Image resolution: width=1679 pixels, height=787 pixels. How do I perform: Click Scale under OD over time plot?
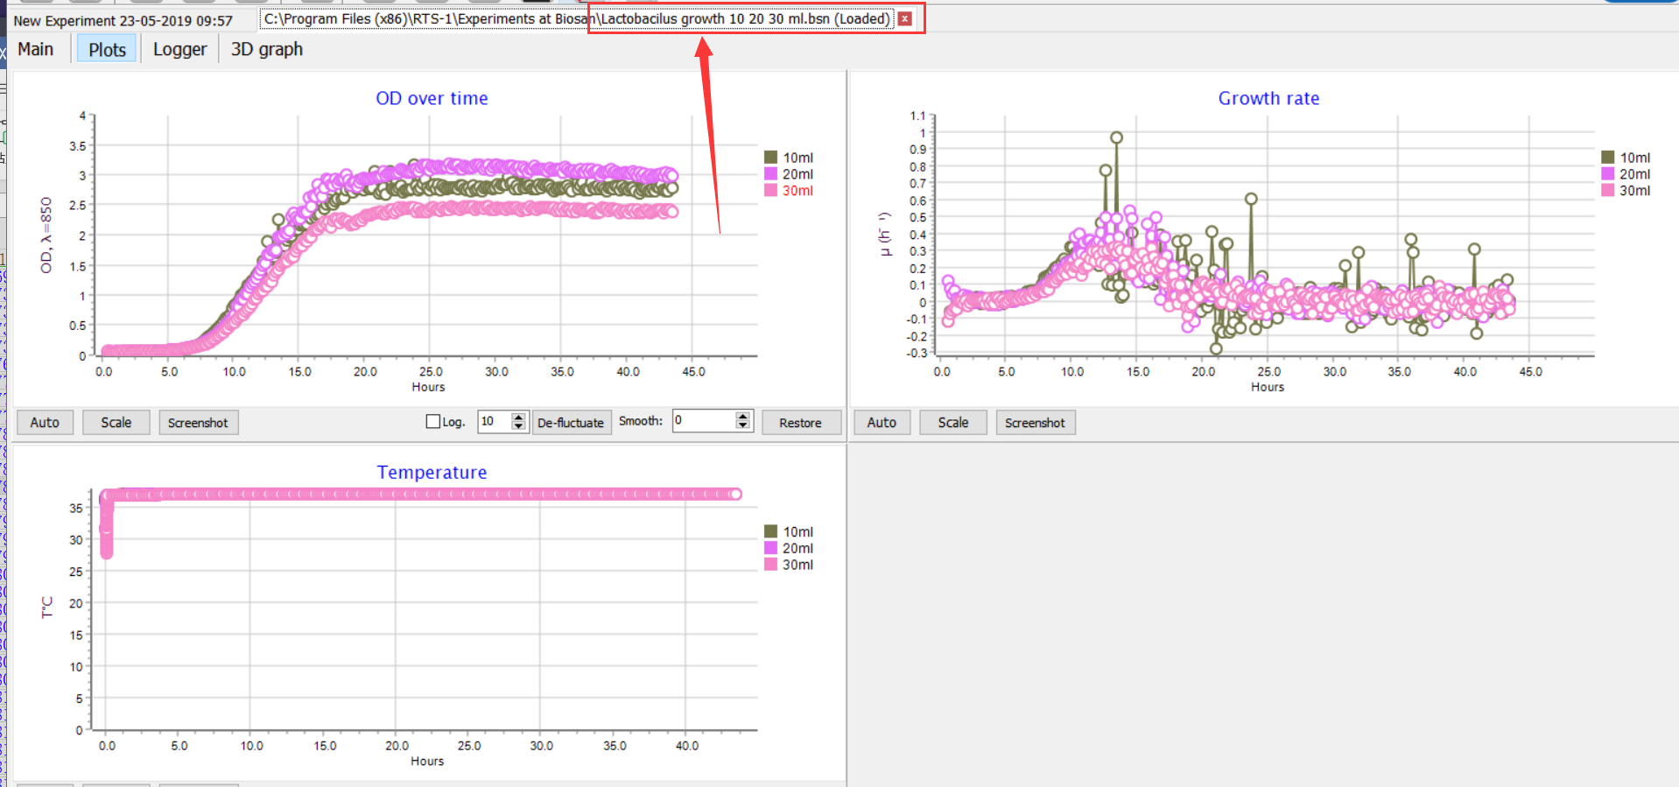point(116,422)
